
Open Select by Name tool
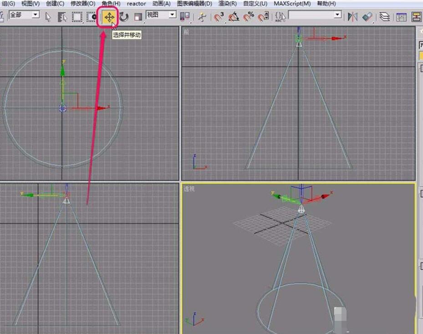(x=63, y=17)
